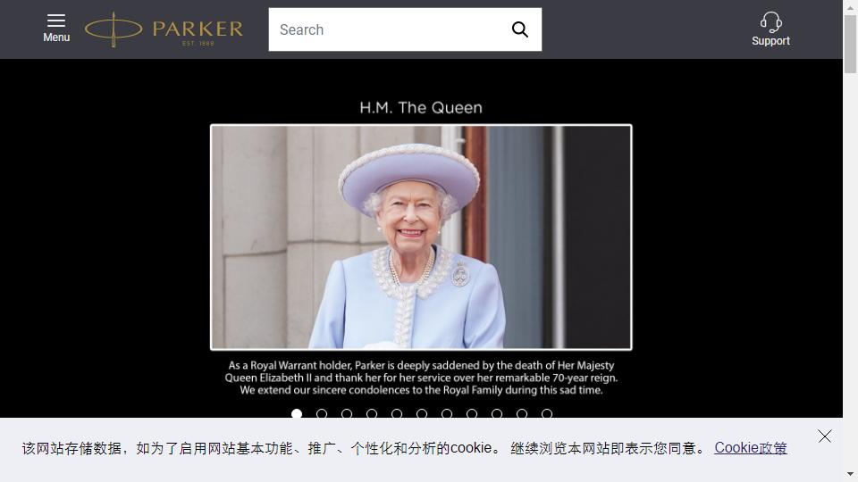The width and height of the screenshot is (858, 482).
Task: Select the seventh carousel slide dot
Action: [447, 413]
